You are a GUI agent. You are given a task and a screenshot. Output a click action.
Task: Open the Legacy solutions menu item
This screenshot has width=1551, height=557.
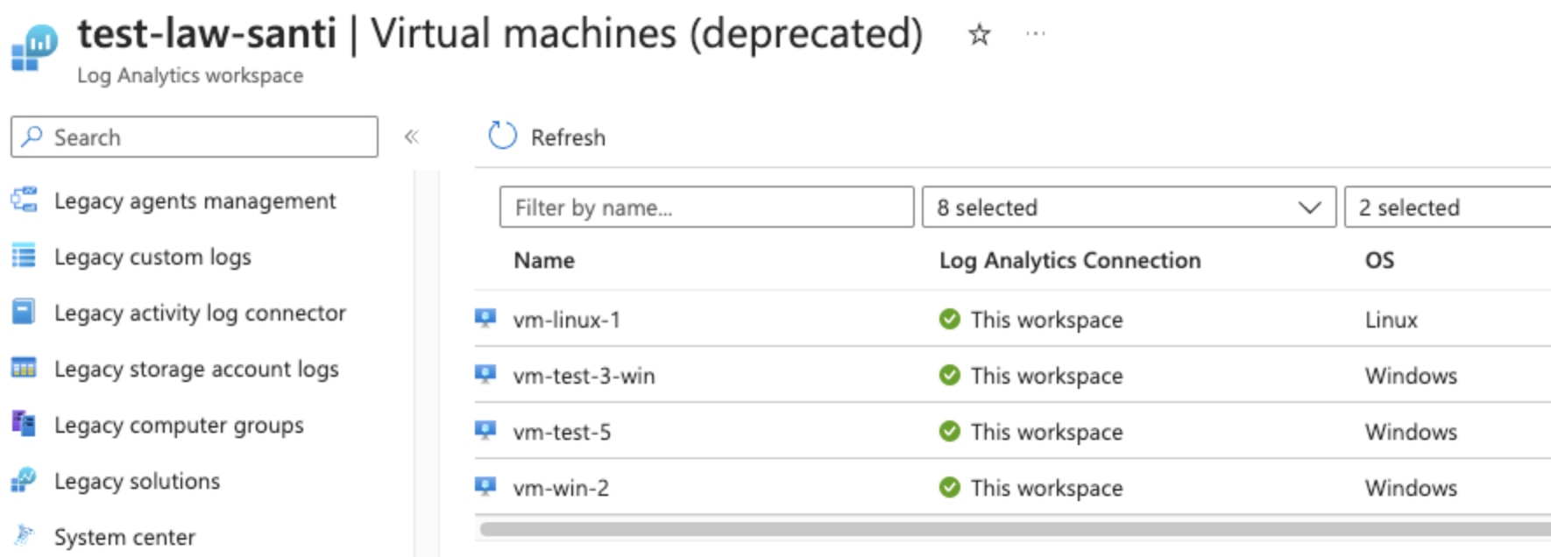(x=137, y=481)
